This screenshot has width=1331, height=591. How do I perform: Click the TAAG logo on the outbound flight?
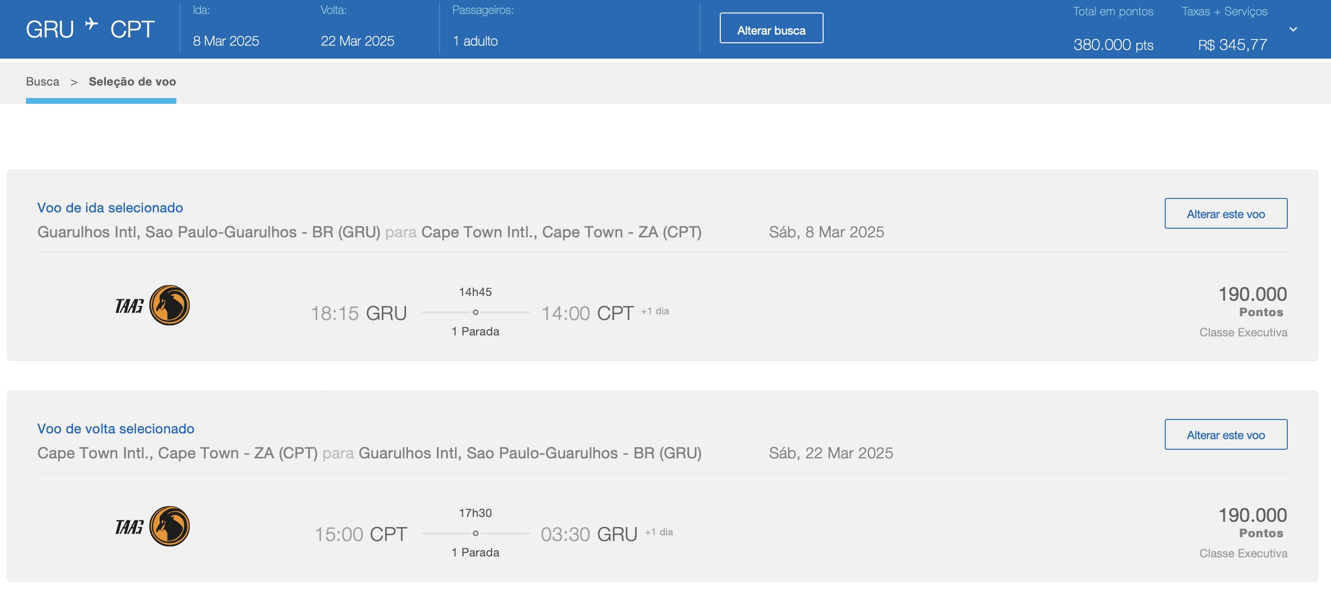152,305
